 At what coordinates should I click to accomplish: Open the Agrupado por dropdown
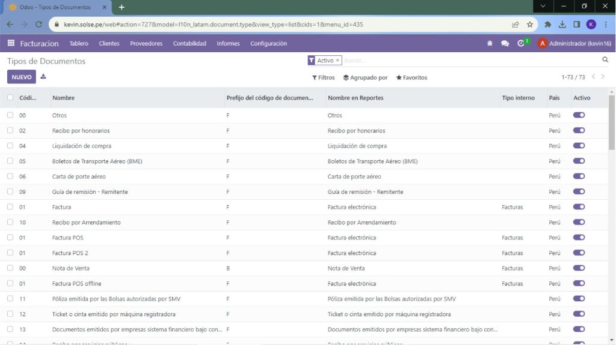click(x=365, y=77)
